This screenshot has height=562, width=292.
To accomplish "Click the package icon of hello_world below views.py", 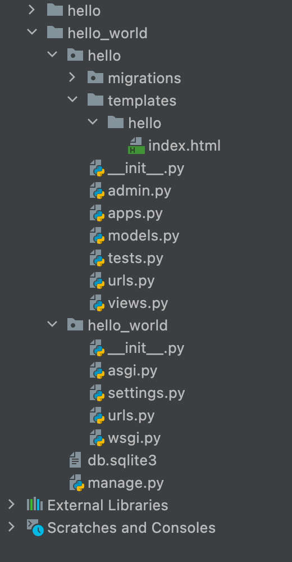I will click(75, 325).
